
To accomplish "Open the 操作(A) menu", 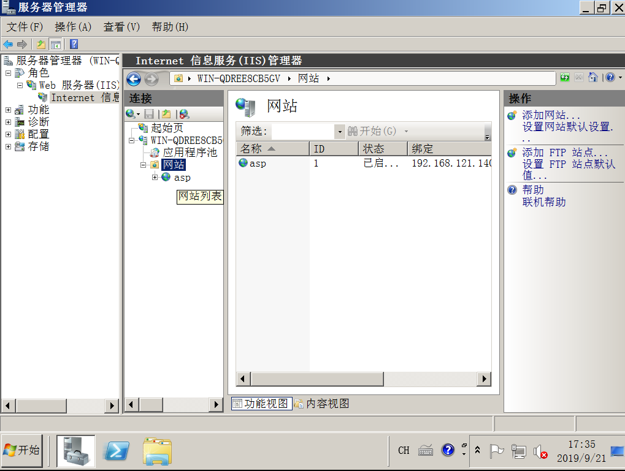I will tap(74, 27).
